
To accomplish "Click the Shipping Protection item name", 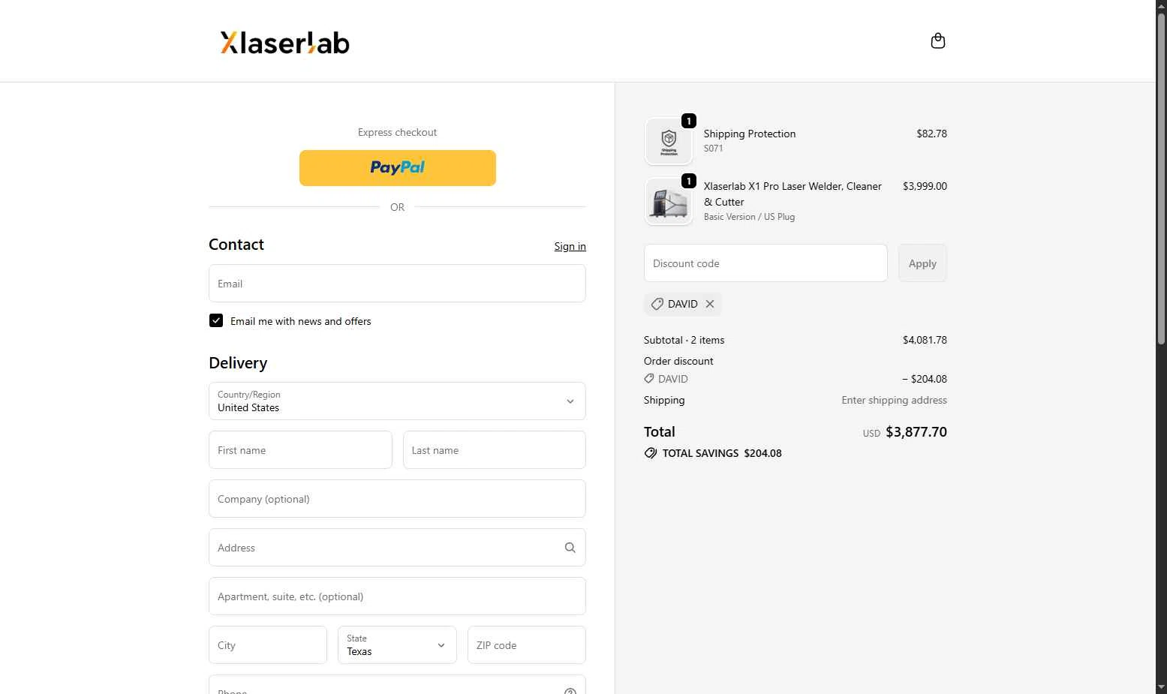I will [x=750, y=134].
